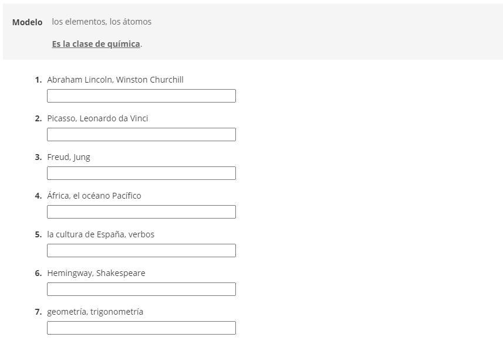Click the example text los elementos, los átomos
This screenshot has height=351, width=503.
point(102,22)
